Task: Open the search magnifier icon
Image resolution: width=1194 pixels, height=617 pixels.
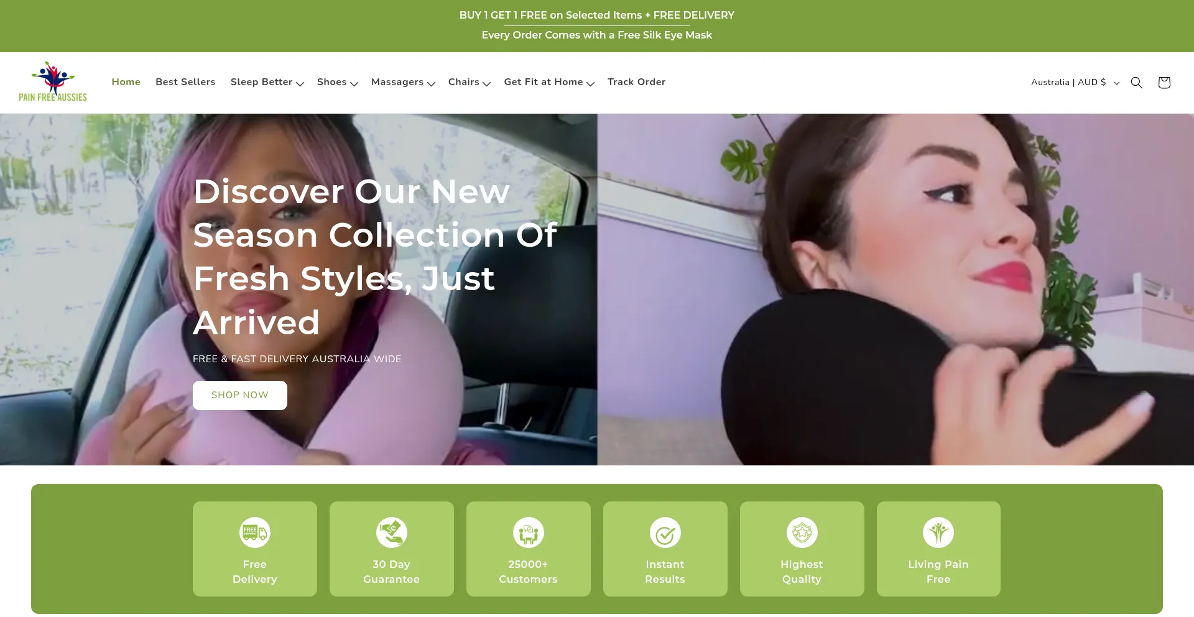Action: [1136, 83]
